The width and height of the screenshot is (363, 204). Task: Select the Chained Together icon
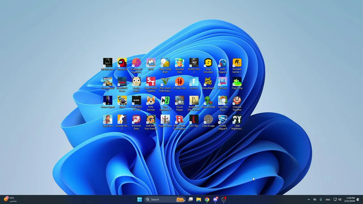[x=237, y=103]
